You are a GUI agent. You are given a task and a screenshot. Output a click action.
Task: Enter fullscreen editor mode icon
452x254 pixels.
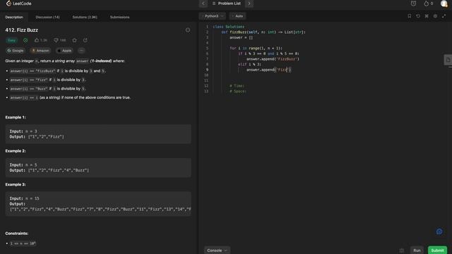click(x=444, y=16)
